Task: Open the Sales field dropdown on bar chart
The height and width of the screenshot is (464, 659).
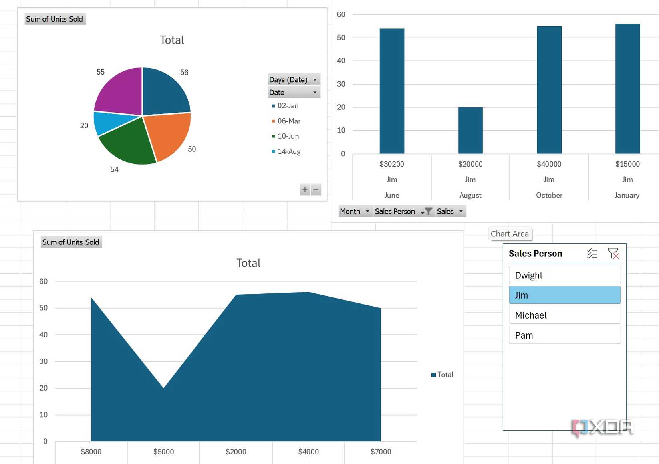Action: [461, 211]
